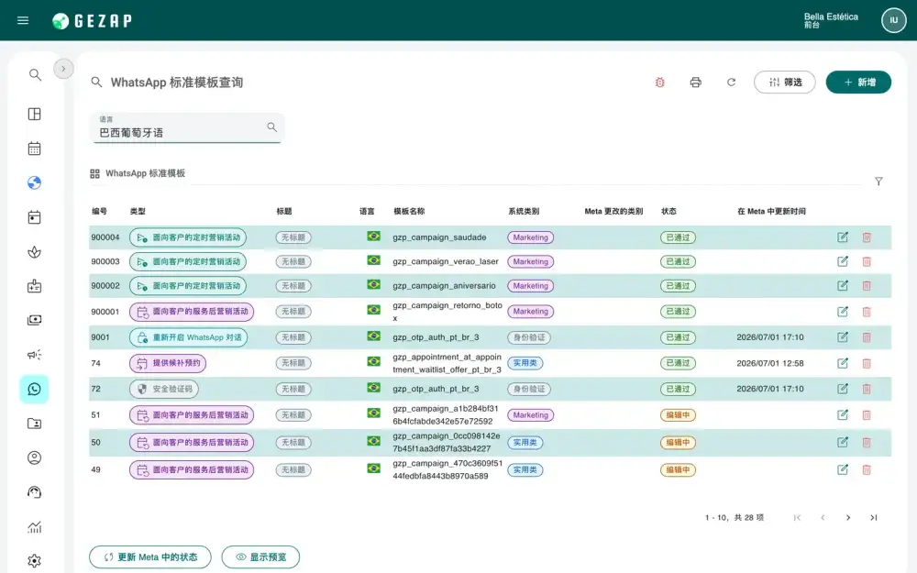Open the support headset icon in sidebar
This screenshot has height=573, width=917.
[x=35, y=492]
